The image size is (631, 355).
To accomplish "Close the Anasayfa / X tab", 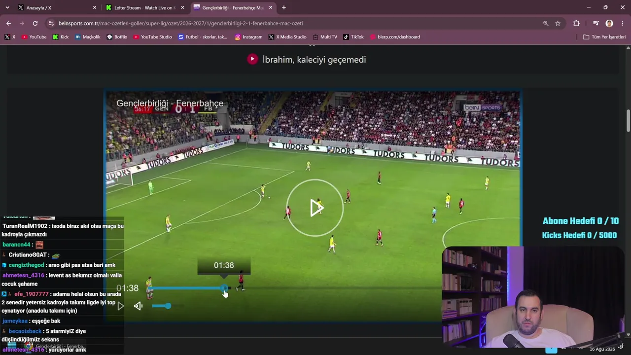I will 95,8.
